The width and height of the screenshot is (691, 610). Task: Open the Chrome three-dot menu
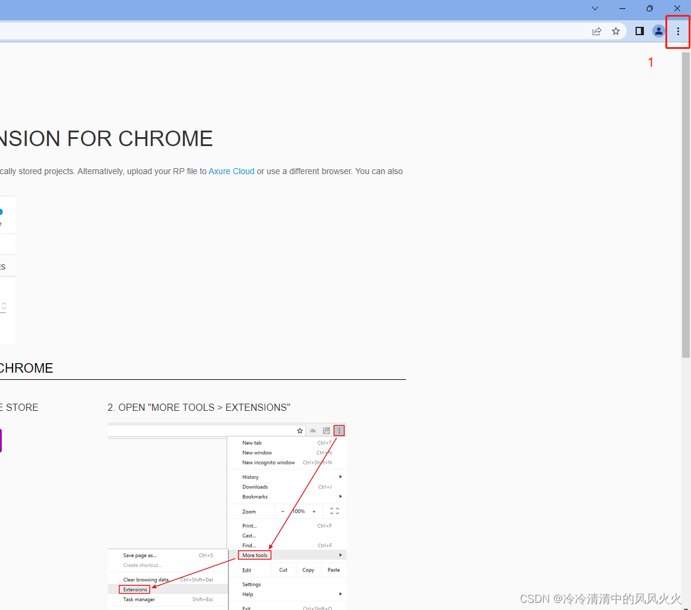678,31
